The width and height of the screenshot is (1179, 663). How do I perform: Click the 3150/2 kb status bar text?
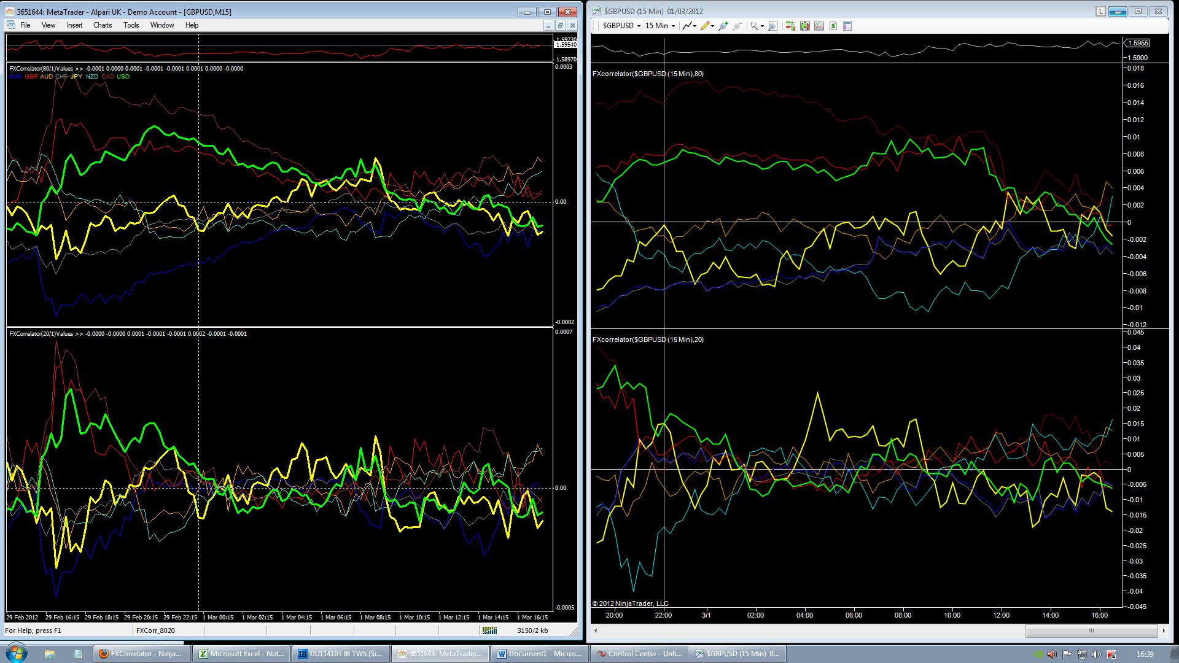click(532, 630)
